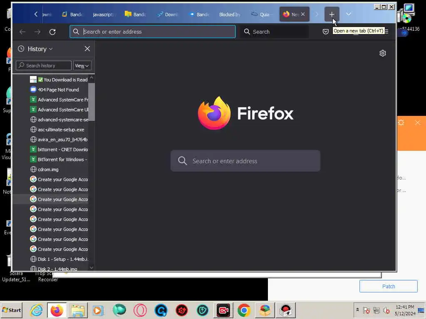The image size is (426, 319).
Task: Reload the current page
Action: [x=52, y=32]
